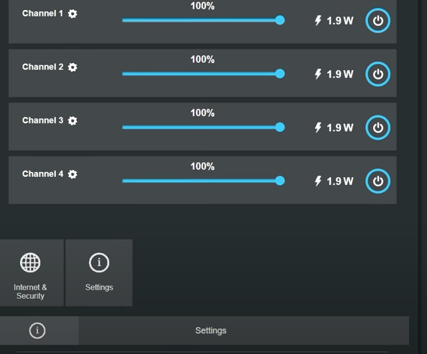Viewport: 427px width, 354px height.
Task: Toggle Channel 1 power button
Action: (377, 20)
